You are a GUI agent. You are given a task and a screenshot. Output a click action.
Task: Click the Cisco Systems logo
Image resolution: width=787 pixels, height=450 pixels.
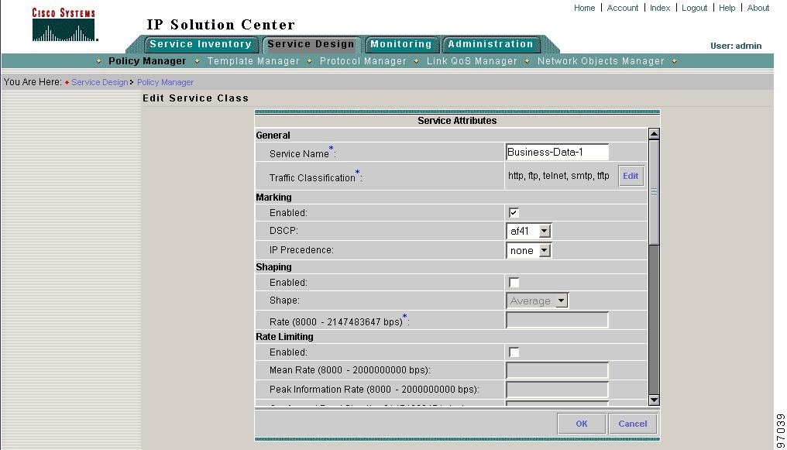click(x=64, y=24)
